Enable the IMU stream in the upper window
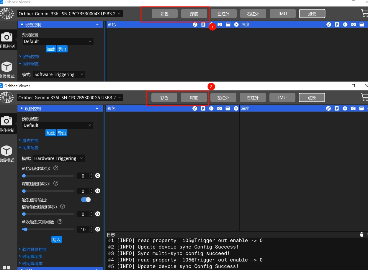This screenshot has width=368, height=270. click(282, 14)
